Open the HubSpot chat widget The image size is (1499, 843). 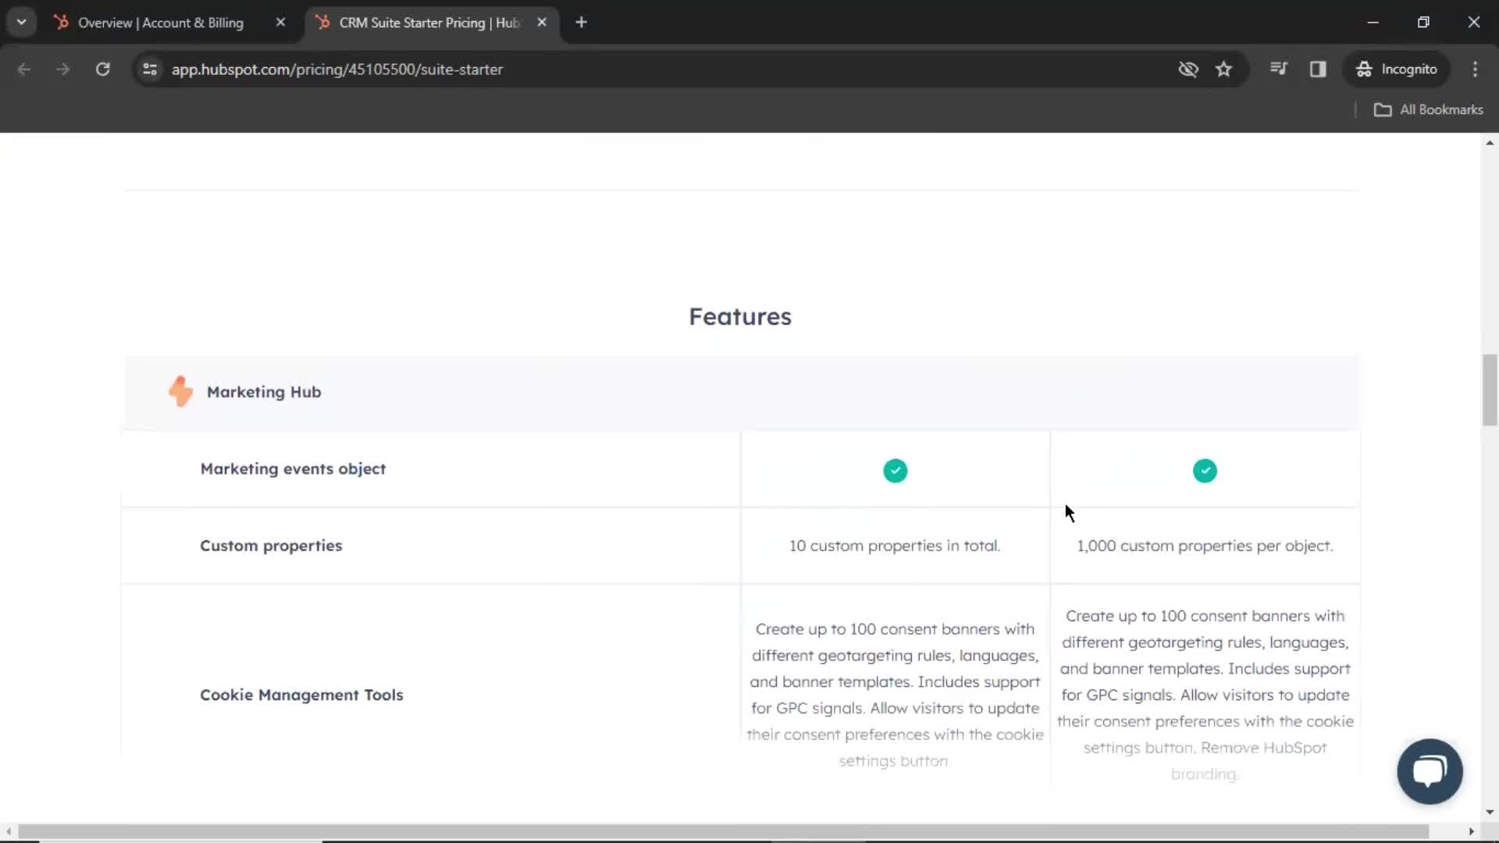tap(1430, 771)
